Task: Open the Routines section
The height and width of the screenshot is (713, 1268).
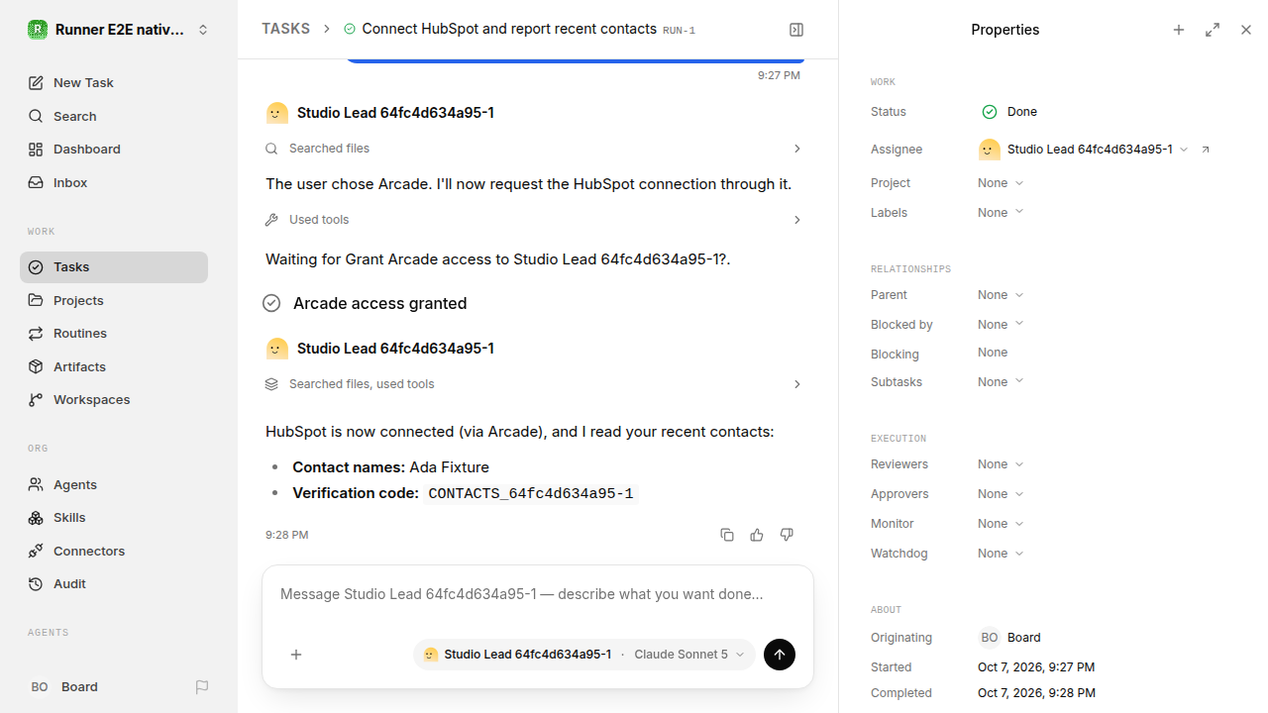Action: point(114,334)
